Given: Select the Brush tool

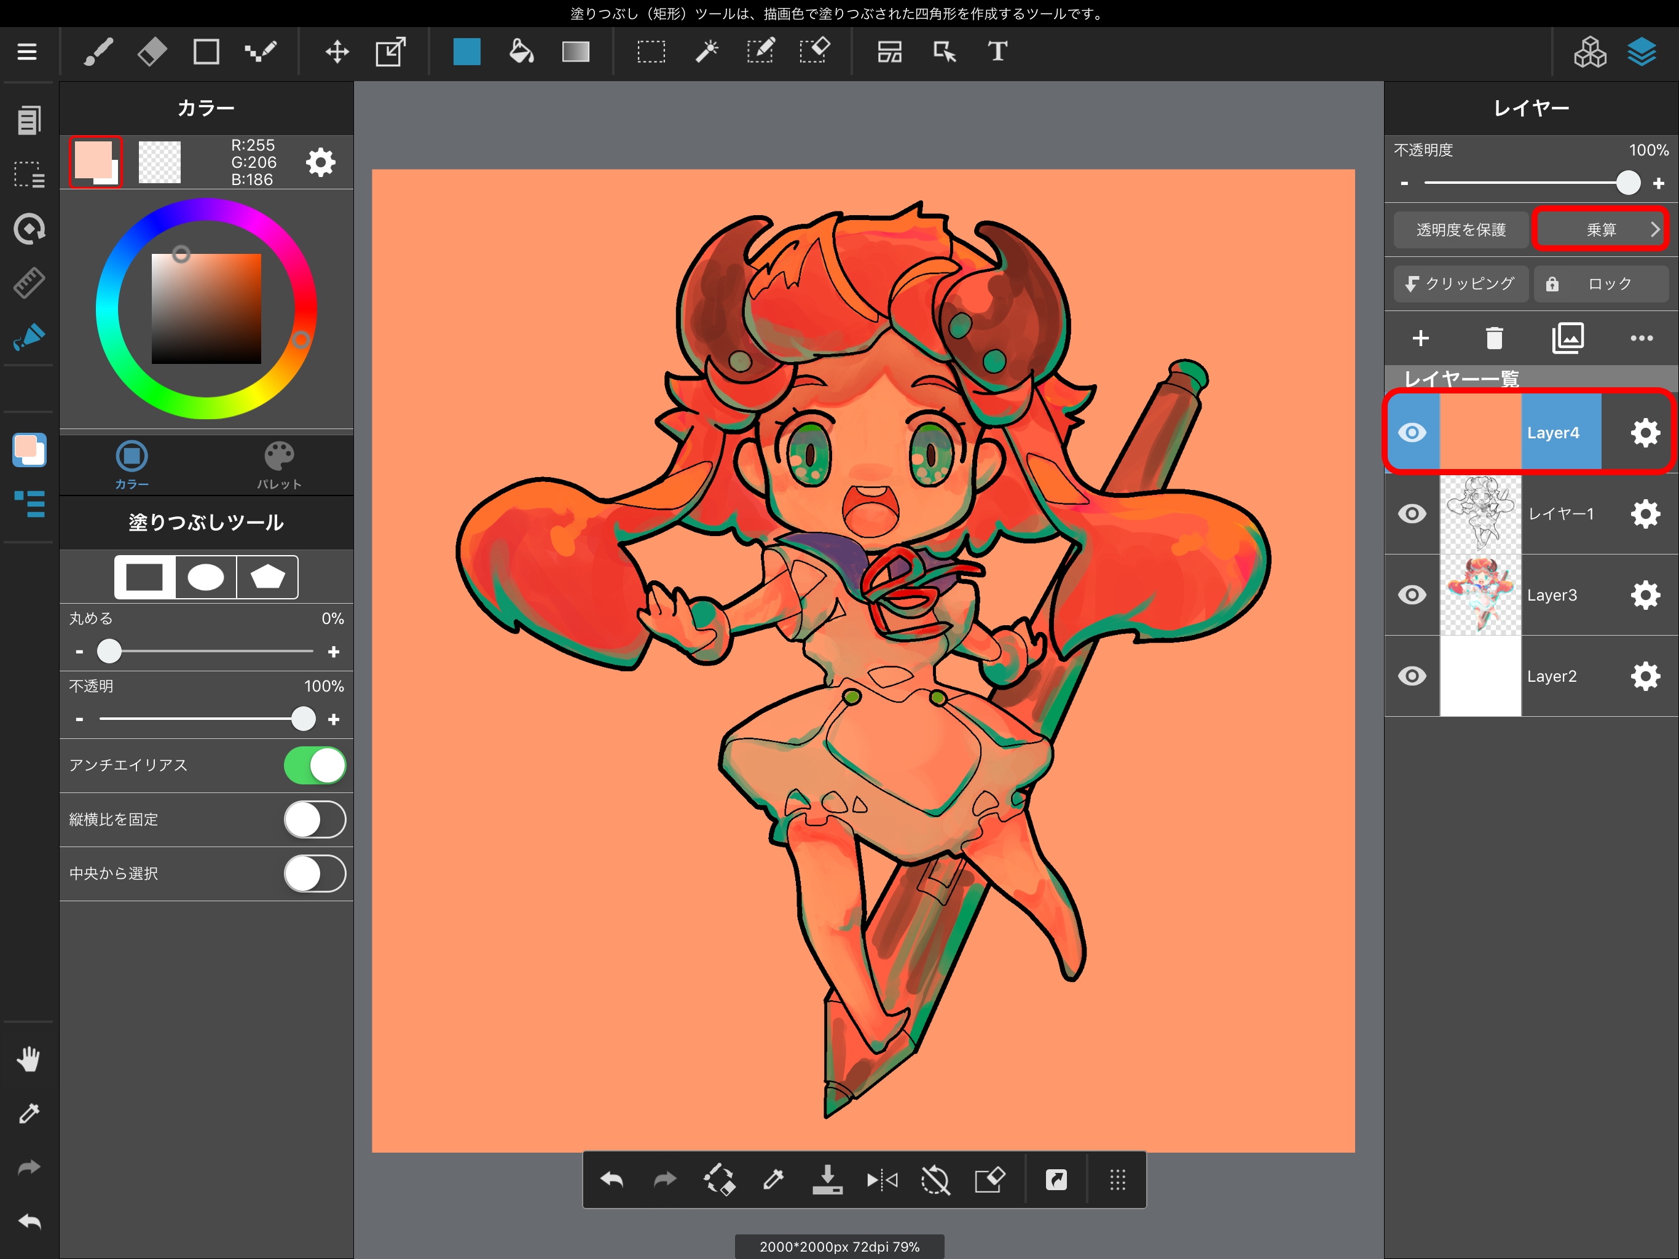Looking at the screenshot, I should coord(98,52).
